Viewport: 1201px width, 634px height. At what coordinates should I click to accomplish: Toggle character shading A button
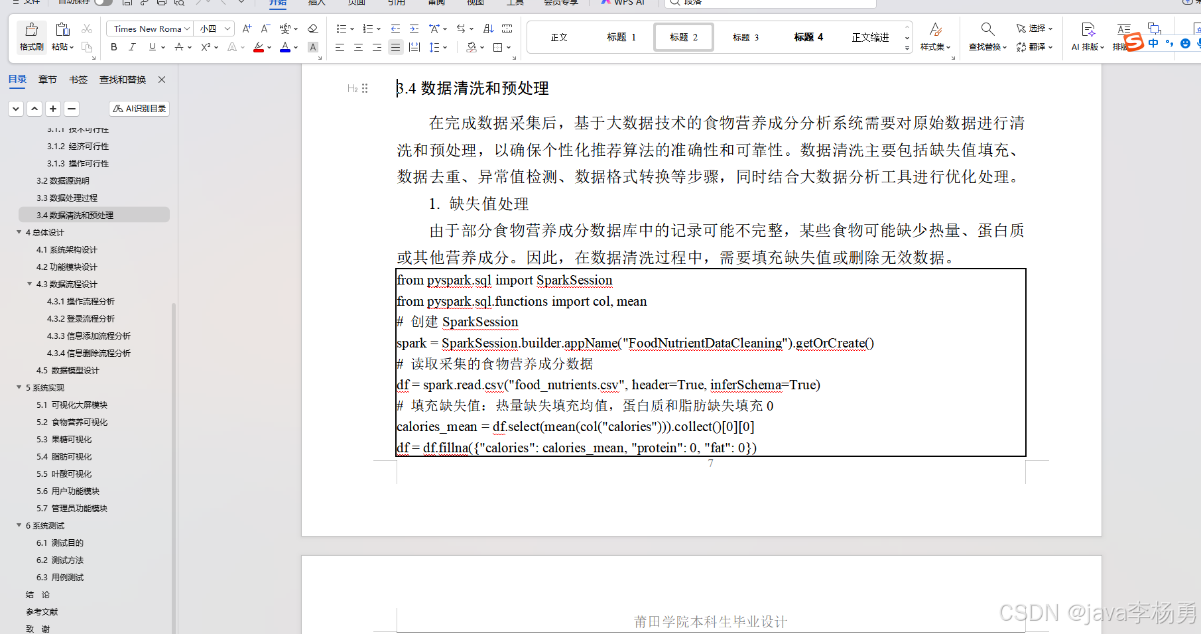point(313,47)
